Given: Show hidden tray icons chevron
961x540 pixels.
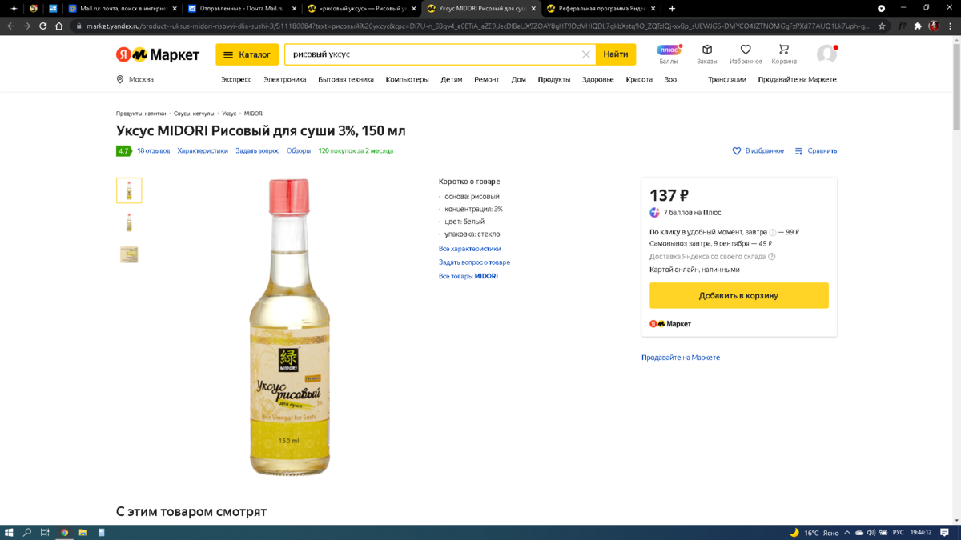Looking at the screenshot, I should coord(847,532).
